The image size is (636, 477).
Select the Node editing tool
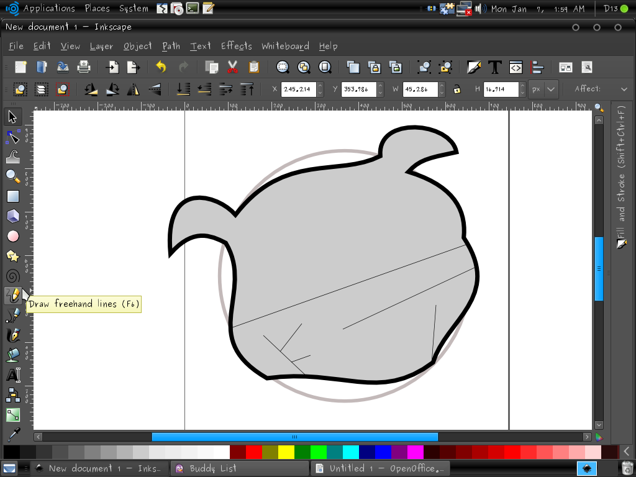pos(13,136)
